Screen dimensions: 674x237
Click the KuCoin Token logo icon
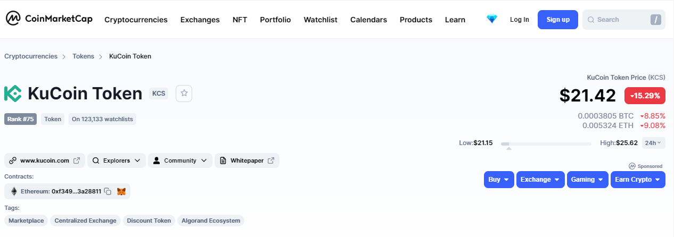point(13,94)
